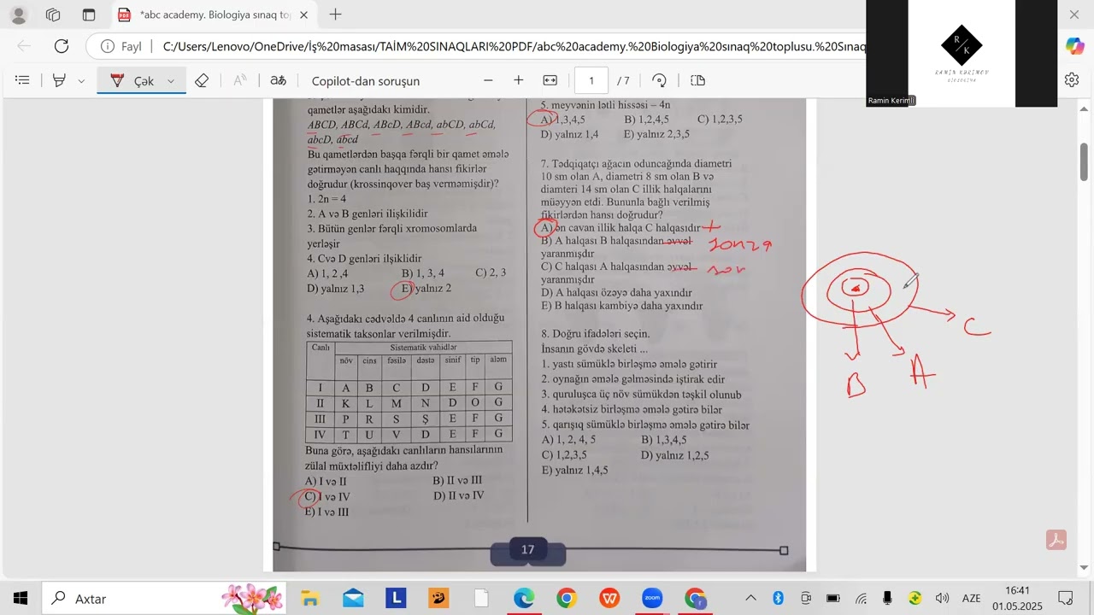The image size is (1094, 615).
Task: Click the page number field showing 1
Action: [x=591, y=80]
